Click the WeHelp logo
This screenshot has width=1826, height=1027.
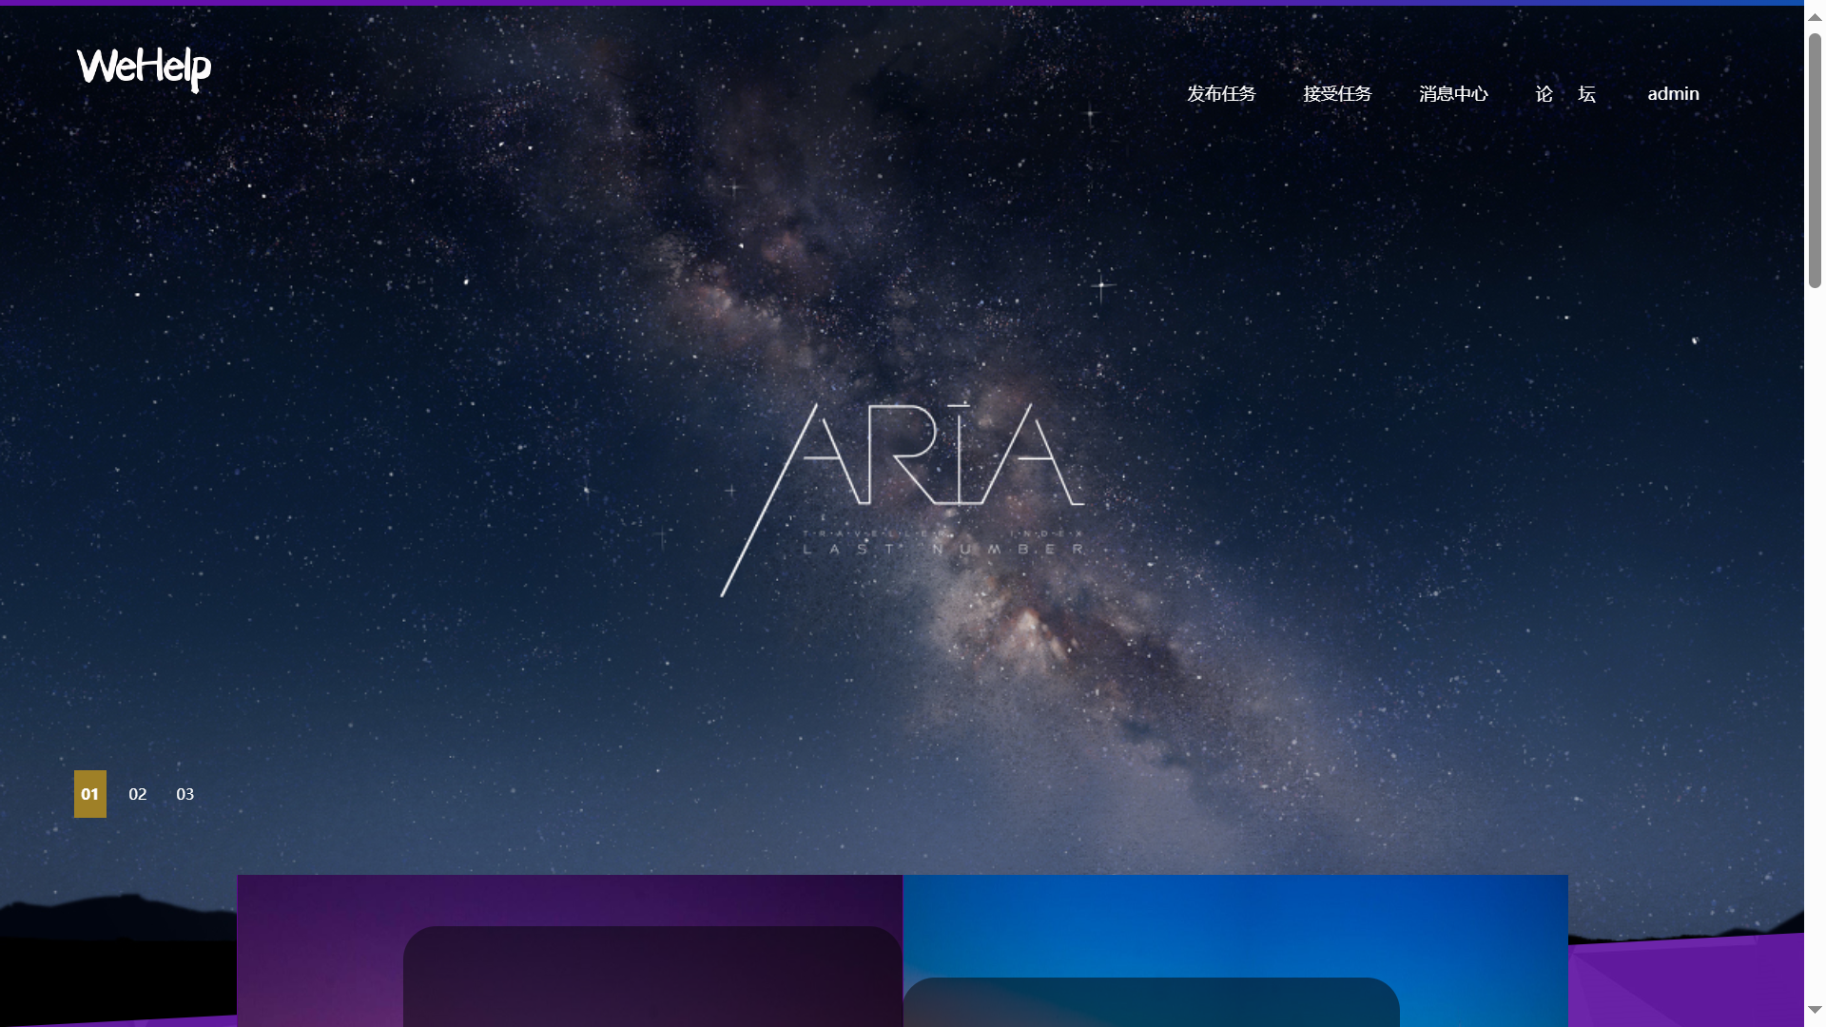[x=144, y=68]
